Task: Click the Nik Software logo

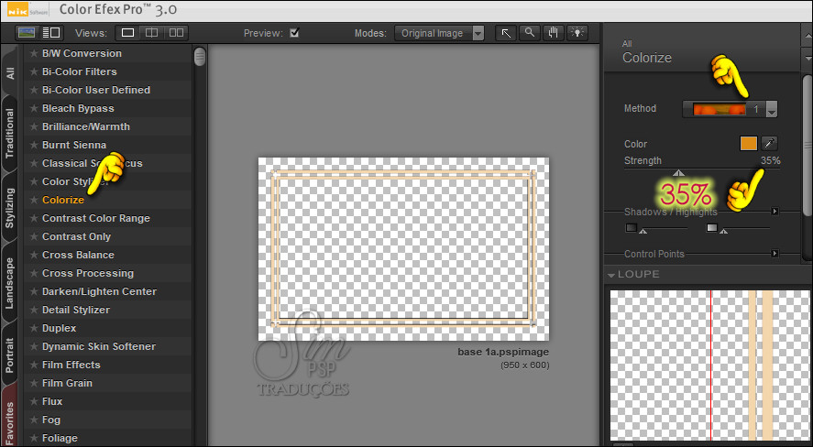Action: tap(27, 10)
